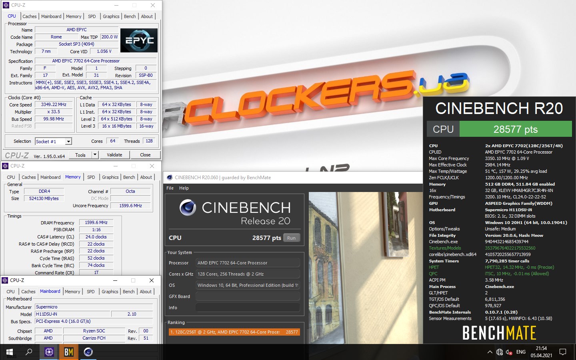Screen dimensions: 576x360
Task: Open network globe tray icon
Action: click(500, 352)
